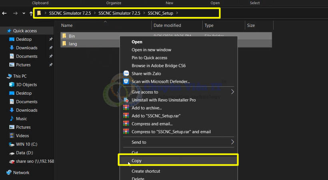Image resolution: width=328 pixels, height=180 pixels.
Task: Click the 3D Objects icon in sidebar
Action: point(12,85)
